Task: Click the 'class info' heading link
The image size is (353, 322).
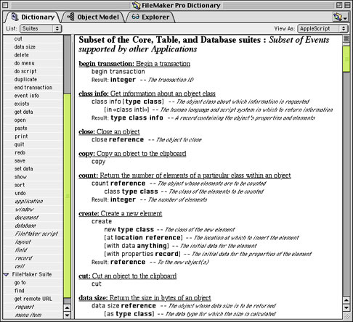Action: (147, 94)
